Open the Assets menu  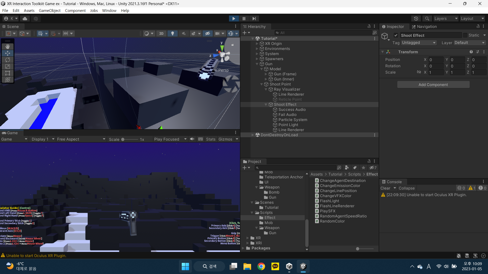pyautogui.click(x=29, y=10)
